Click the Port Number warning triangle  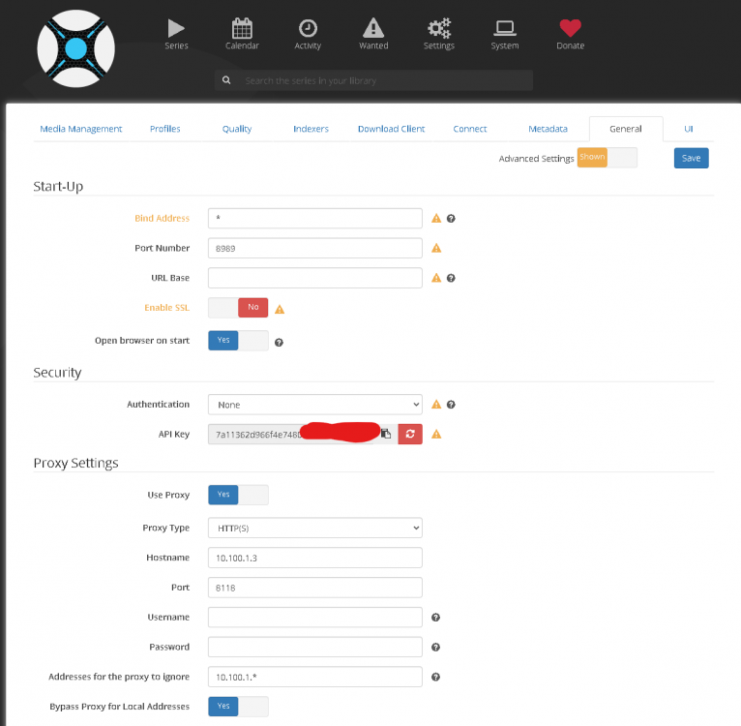tap(436, 249)
